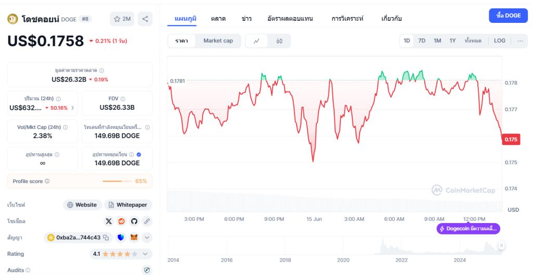Open the X (Twitter) social link
This screenshot has height=275, width=533.
click(x=109, y=221)
